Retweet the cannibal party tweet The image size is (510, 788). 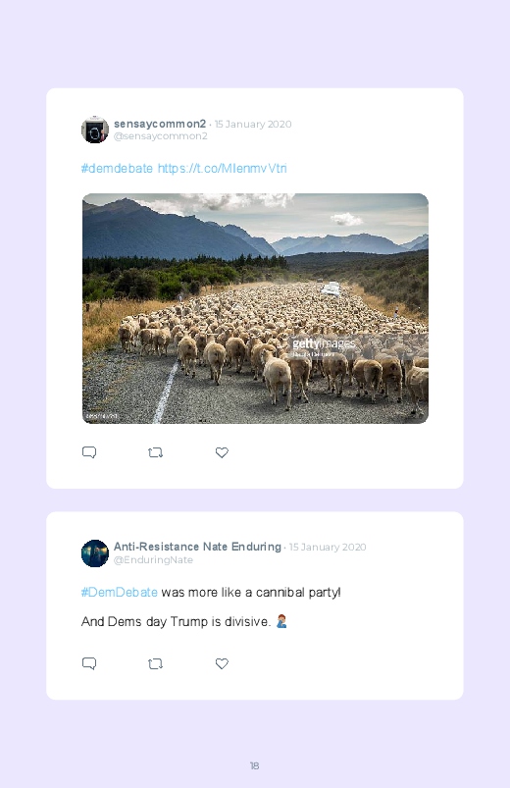(155, 664)
